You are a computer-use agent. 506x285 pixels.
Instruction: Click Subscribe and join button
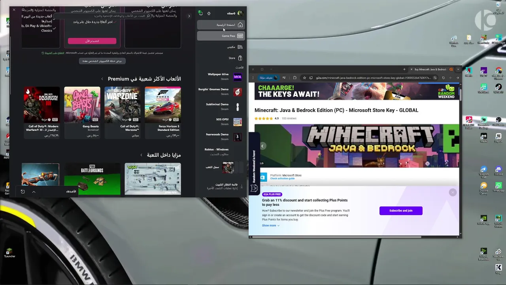(x=401, y=211)
